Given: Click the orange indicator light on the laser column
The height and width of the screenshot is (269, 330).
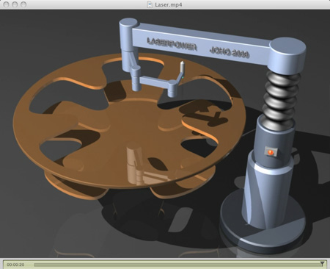Looking at the screenshot, I should point(271,152).
